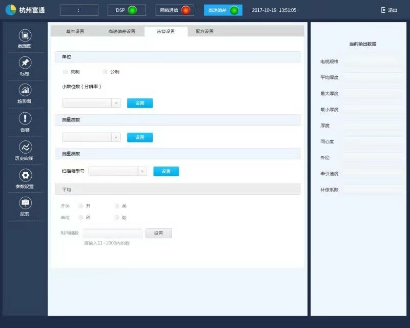The height and width of the screenshot is (328, 410).
Task: Open the 标定 calibration pin icon
Action: coord(25,63)
